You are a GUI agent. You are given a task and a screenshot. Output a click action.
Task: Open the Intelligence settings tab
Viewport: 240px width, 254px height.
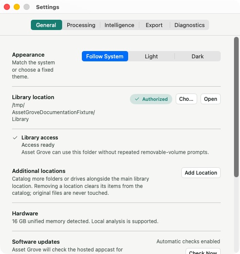(119, 25)
